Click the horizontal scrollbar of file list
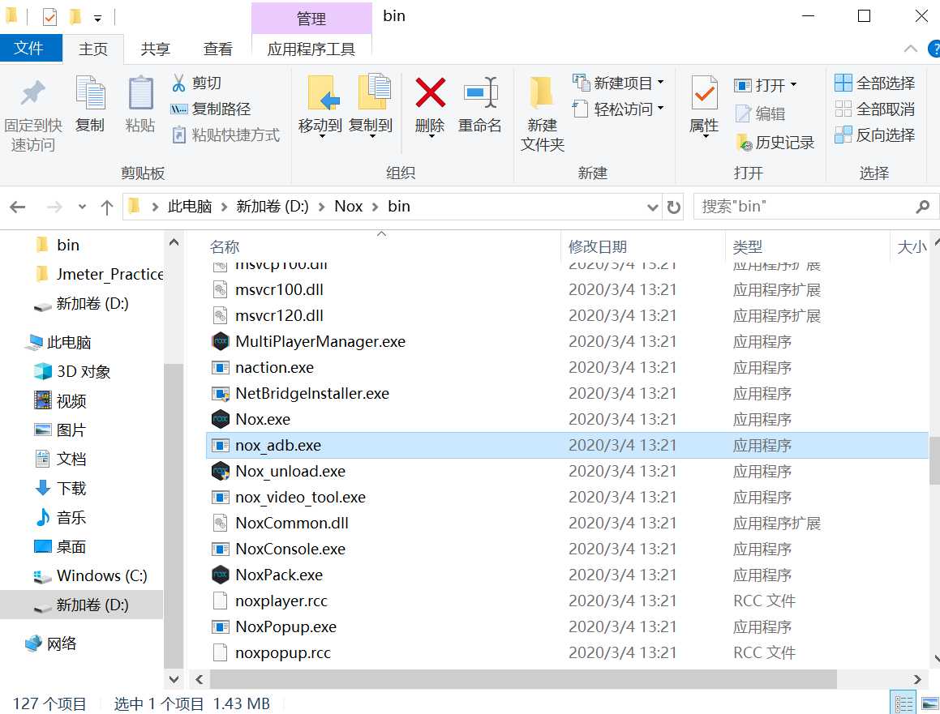This screenshot has width=940, height=714. pos(523,679)
